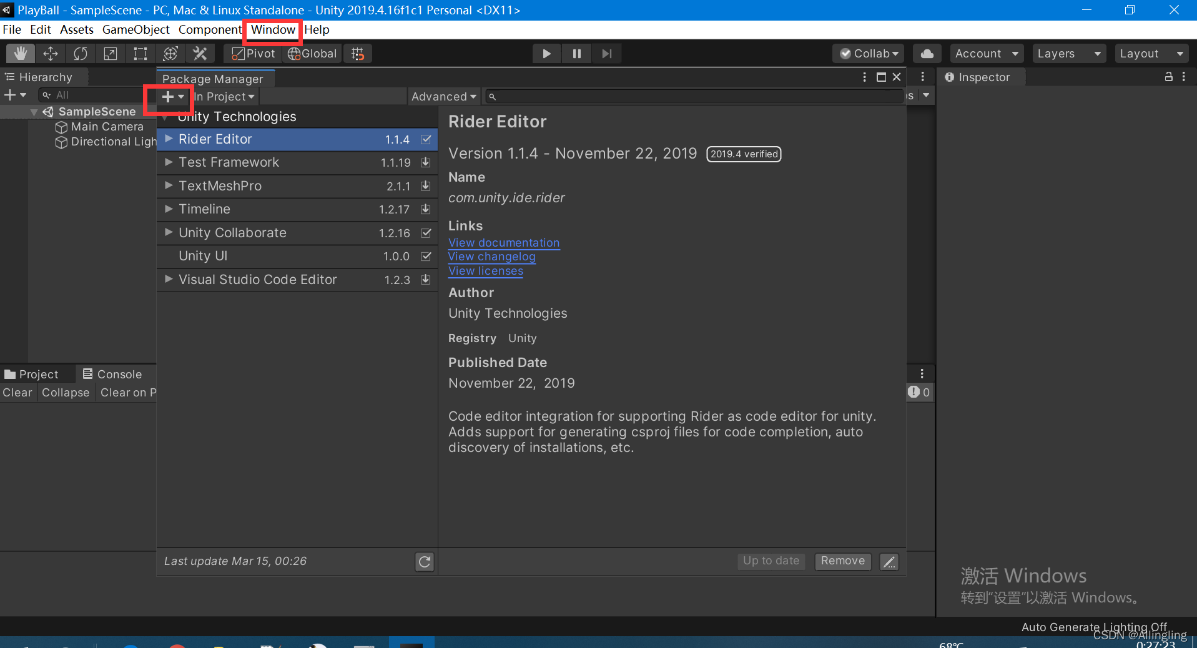Disable the Unity Collaborate checkbox
The image size is (1197, 648).
[425, 233]
